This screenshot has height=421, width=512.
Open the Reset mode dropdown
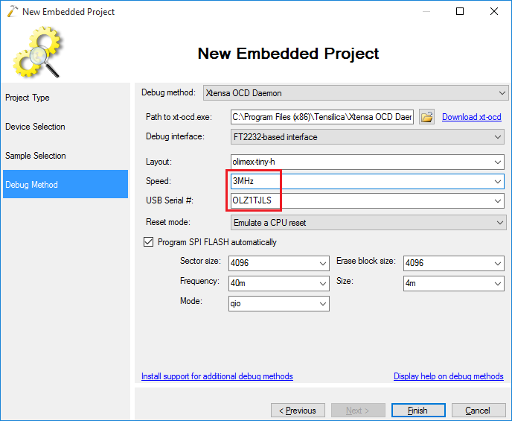click(368, 223)
